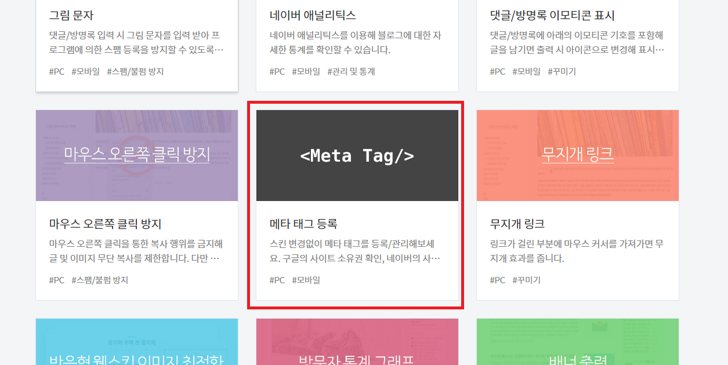Screen dimensions: 728x365
Task: Select #모바일 tag under 그림 문자
Action: (x=85, y=72)
